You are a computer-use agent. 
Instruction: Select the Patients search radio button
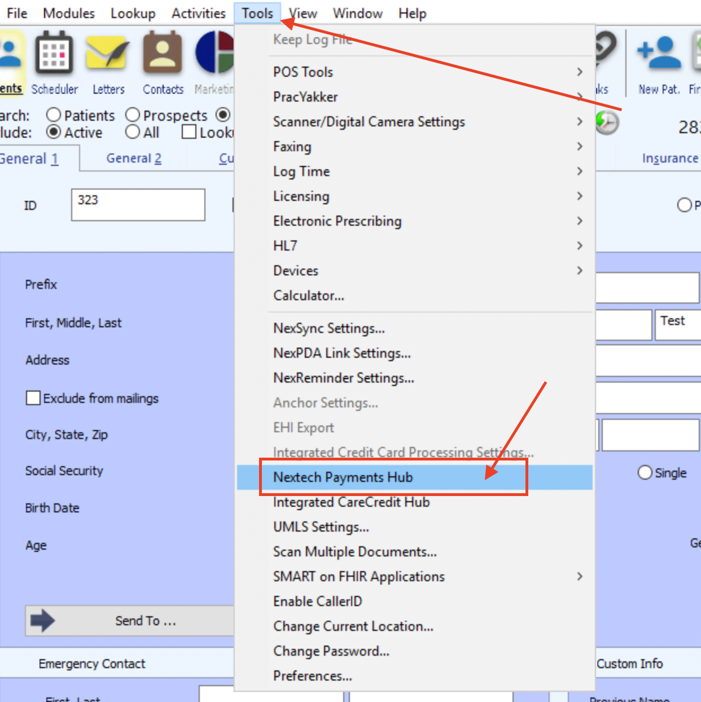(54, 115)
